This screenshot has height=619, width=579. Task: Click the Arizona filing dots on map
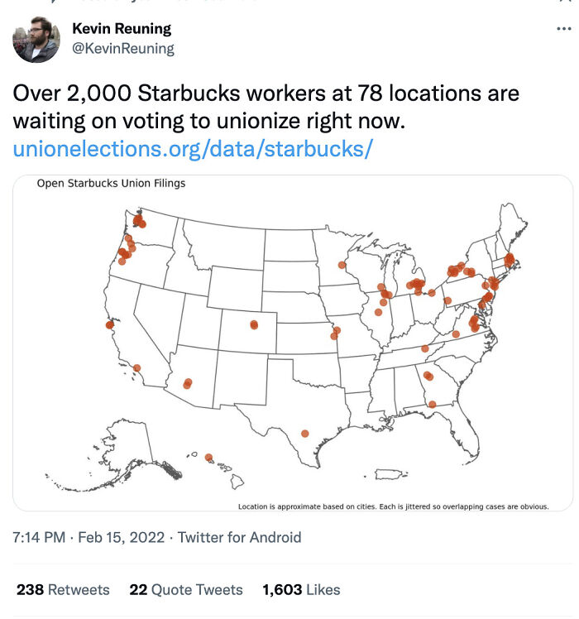click(x=188, y=383)
